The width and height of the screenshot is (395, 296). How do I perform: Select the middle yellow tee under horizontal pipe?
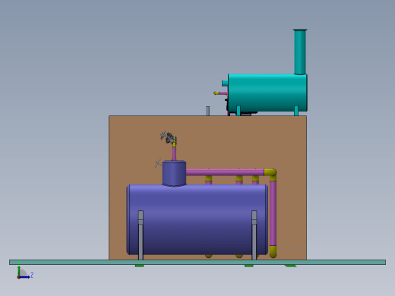239,178
